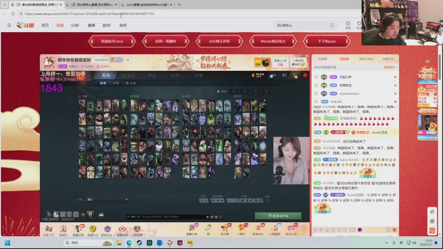Open File Explorer from the taskbar

pos(119,243)
